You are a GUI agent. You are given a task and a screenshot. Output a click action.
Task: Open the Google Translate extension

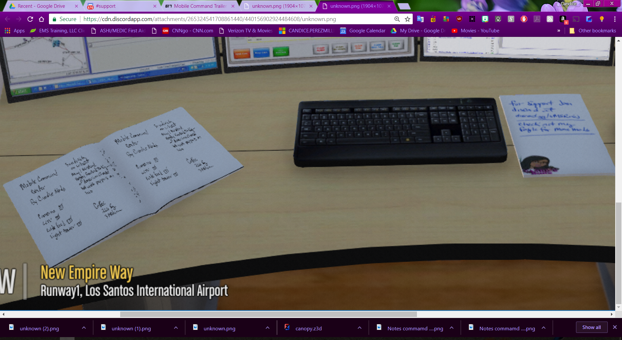pos(420,19)
